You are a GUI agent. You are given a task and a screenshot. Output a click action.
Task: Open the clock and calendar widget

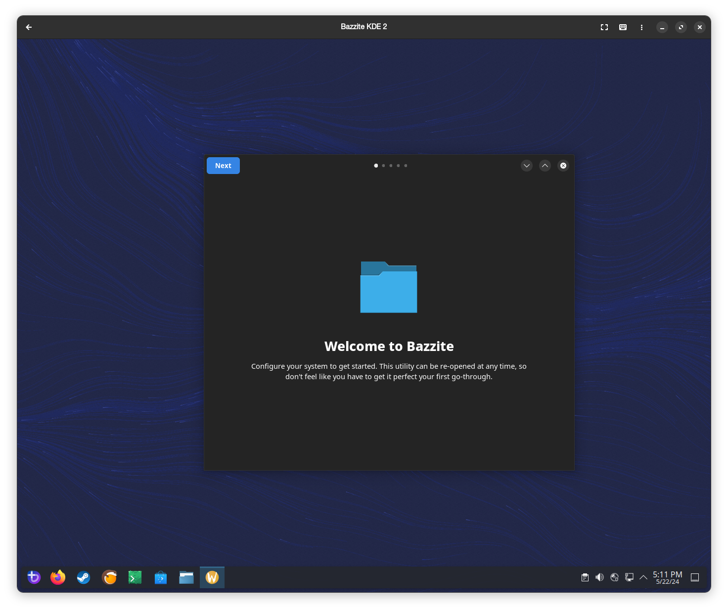(x=668, y=577)
